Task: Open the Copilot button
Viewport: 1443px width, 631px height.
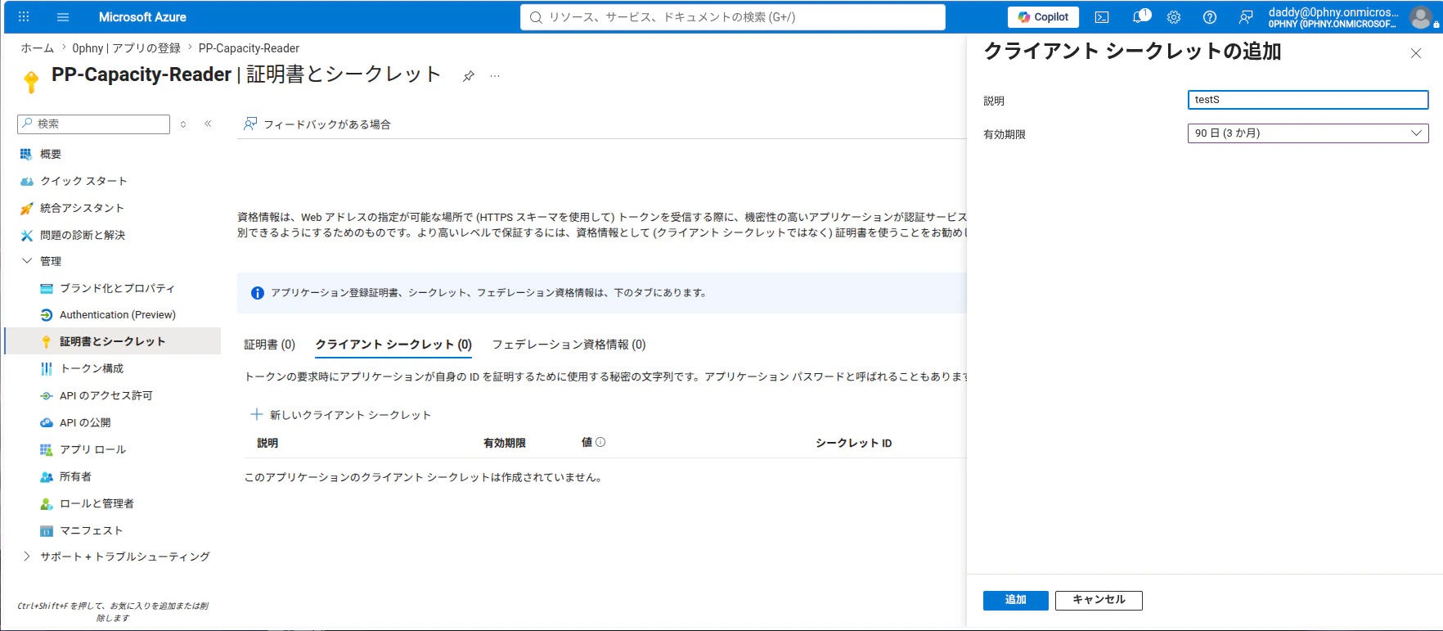Action: point(1043,17)
